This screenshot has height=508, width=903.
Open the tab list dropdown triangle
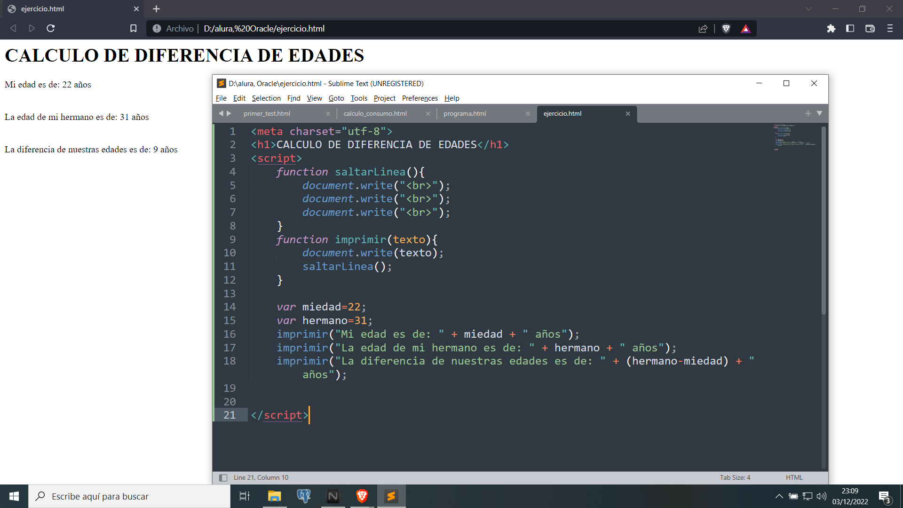[819, 113]
